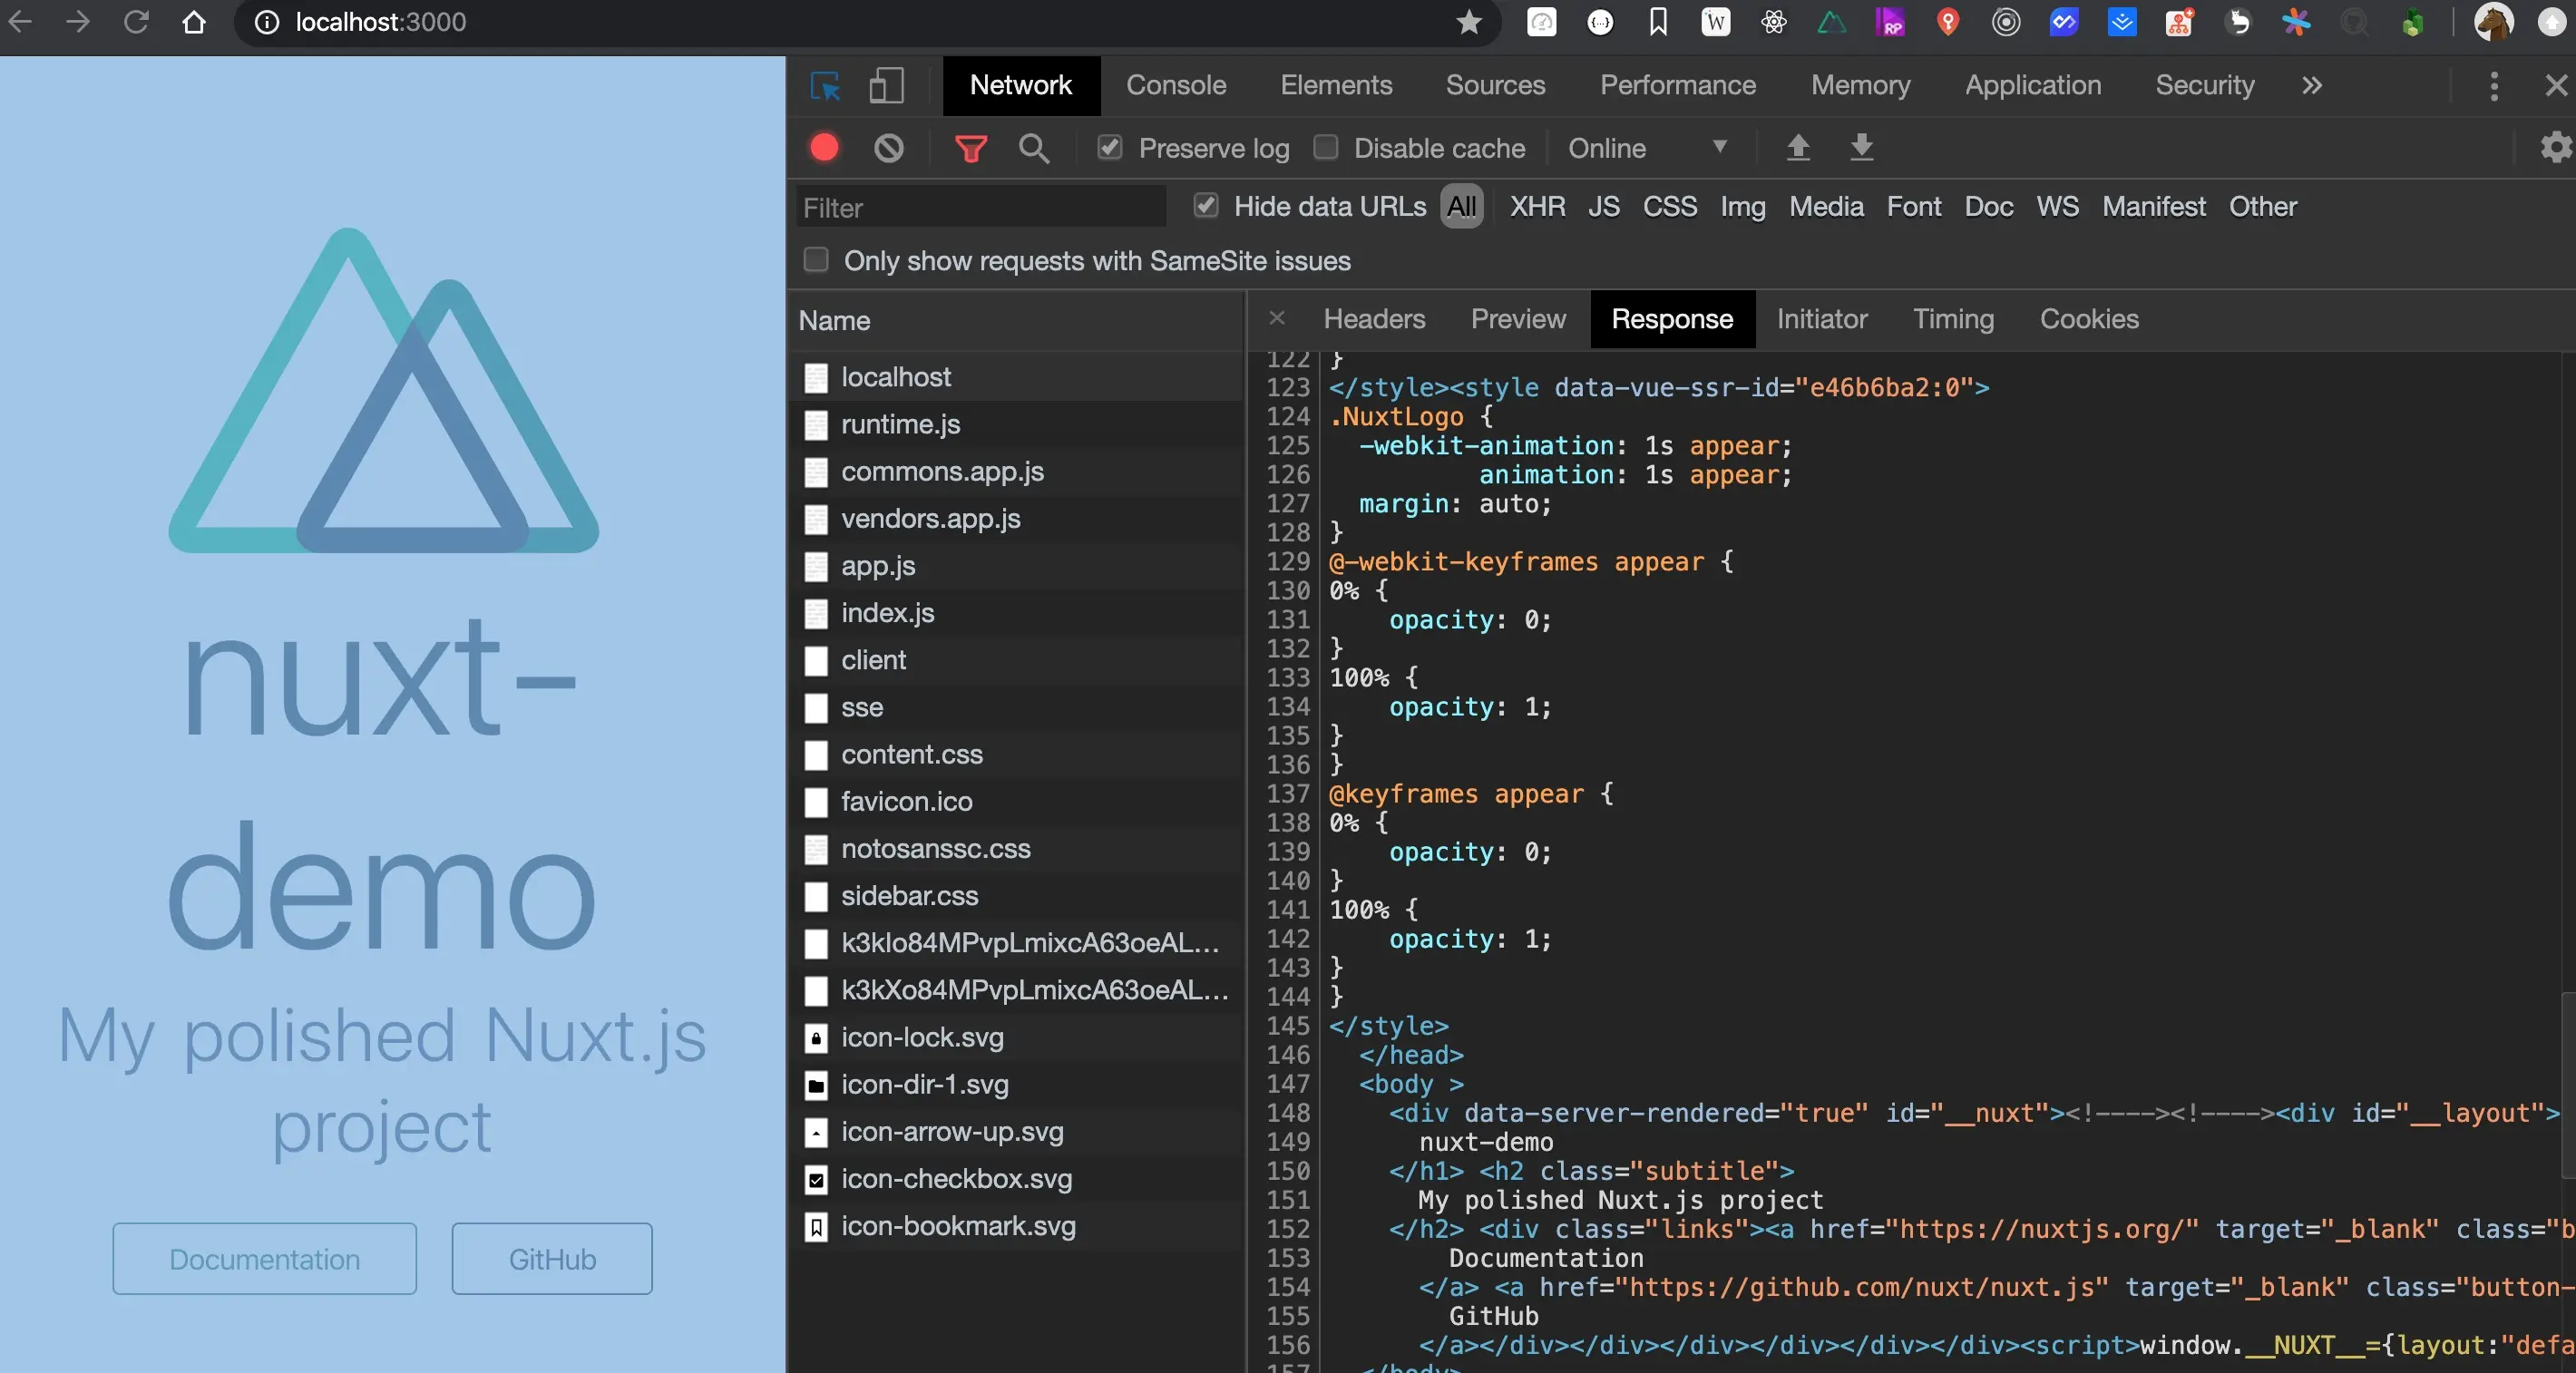Select the vendors.app.js request
Image resolution: width=2576 pixels, height=1373 pixels.
pos(1016,518)
